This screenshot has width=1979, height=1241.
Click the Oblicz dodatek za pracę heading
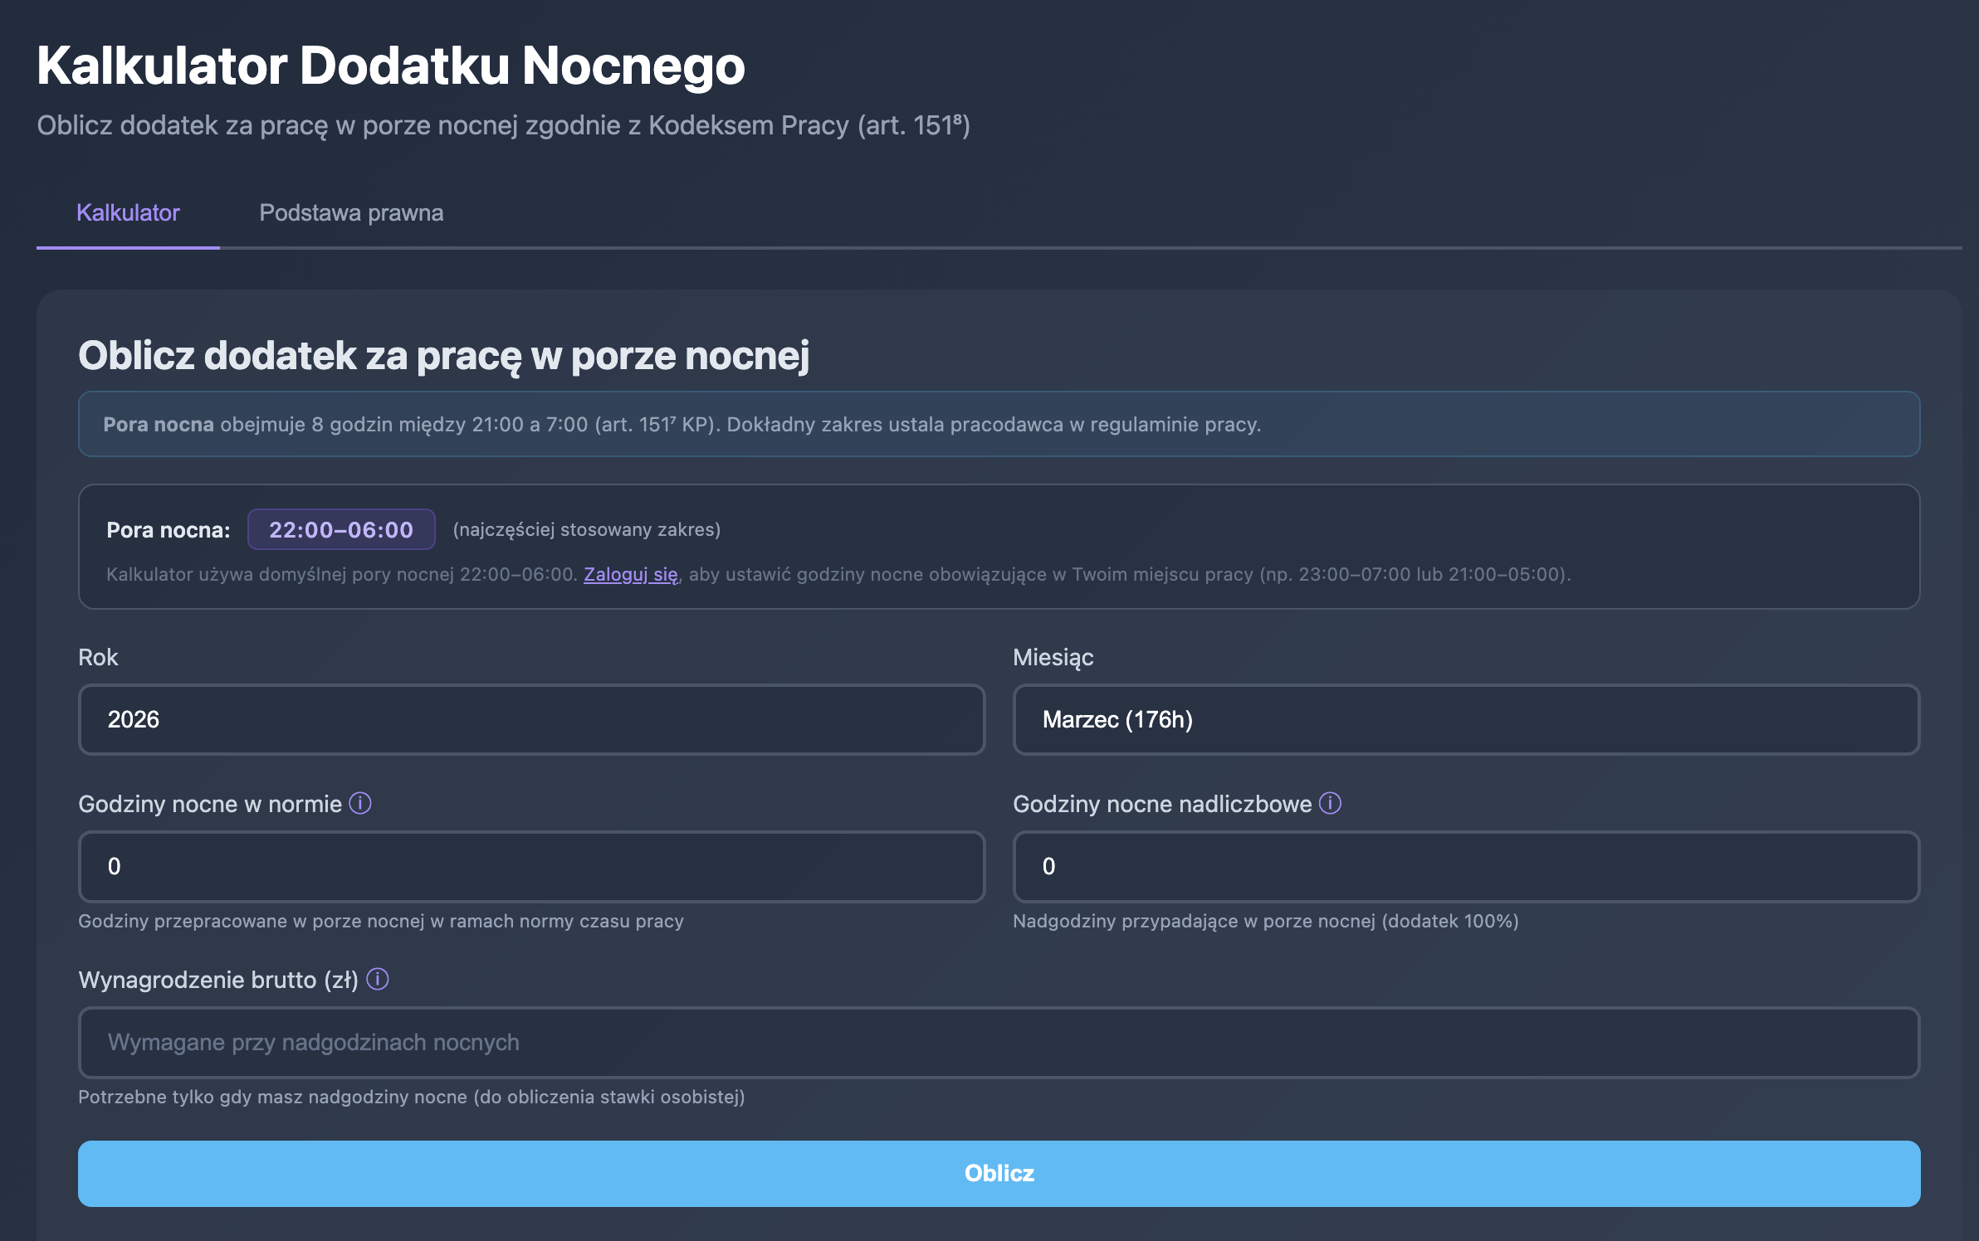(443, 356)
